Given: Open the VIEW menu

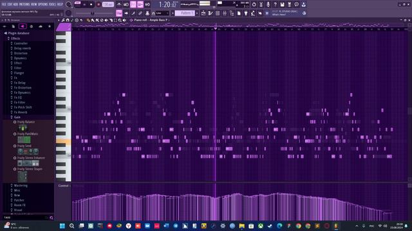Looking at the screenshot, I should point(34,4).
